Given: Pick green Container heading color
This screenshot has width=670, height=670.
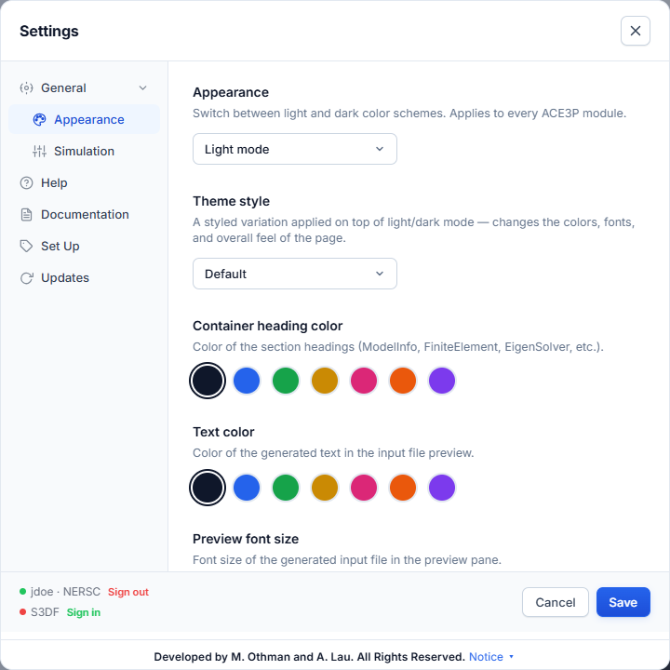Looking at the screenshot, I should point(286,381).
